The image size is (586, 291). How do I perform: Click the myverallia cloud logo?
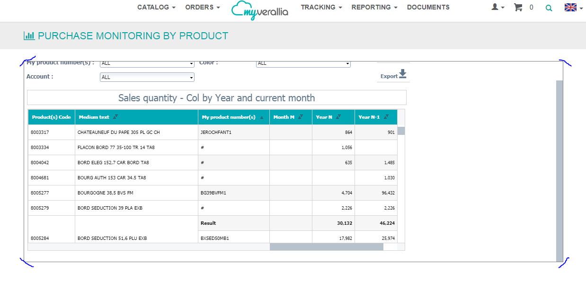259,10
